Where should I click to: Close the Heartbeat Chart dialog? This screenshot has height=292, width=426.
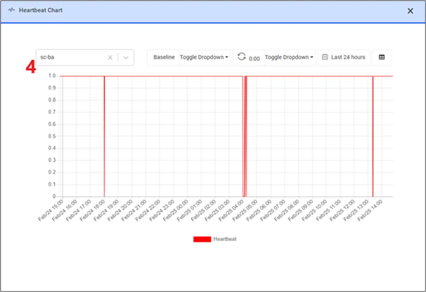(x=410, y=11)
